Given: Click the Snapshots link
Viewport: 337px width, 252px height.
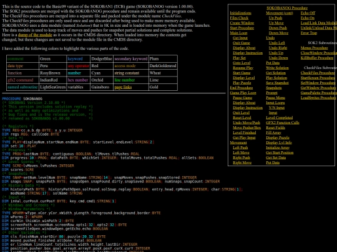Looking at the screenshot, I should [x=274, y=88].
